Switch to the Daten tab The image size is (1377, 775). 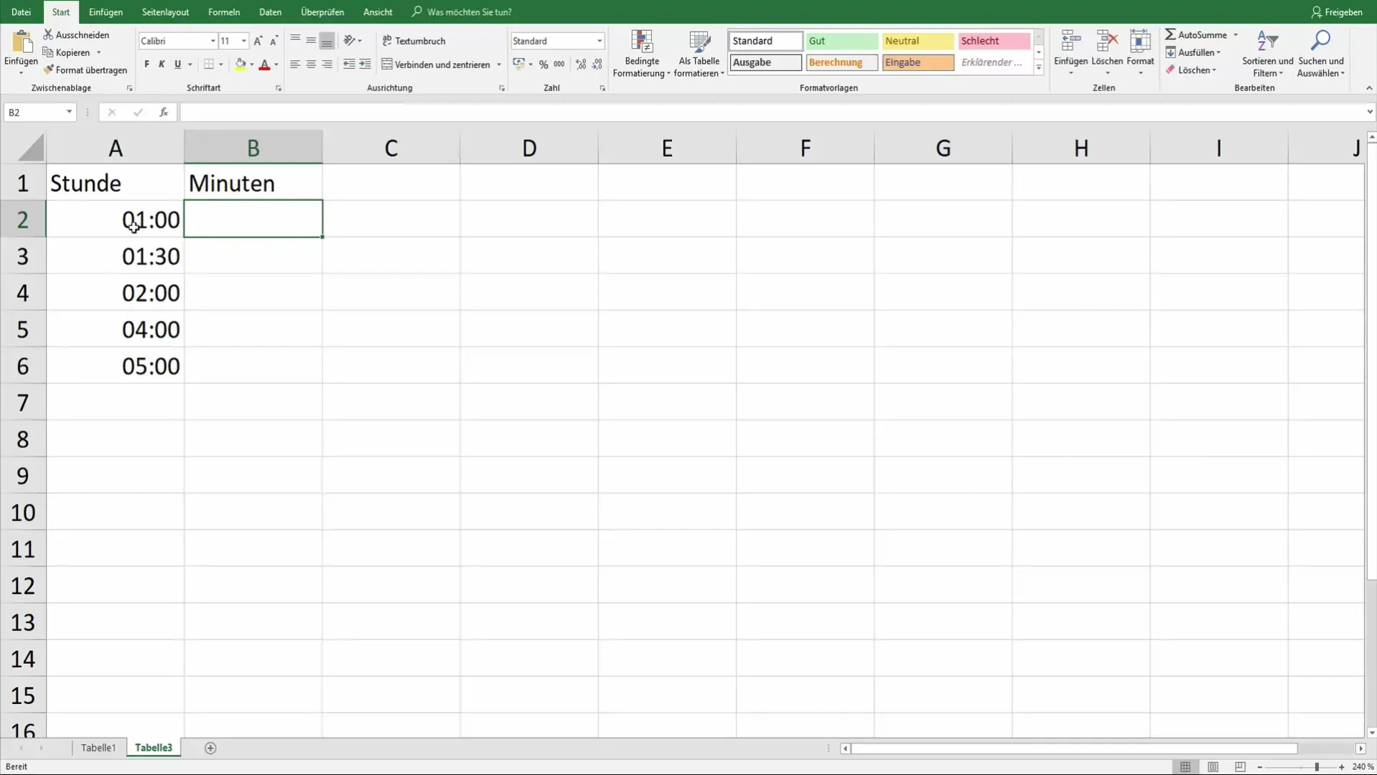point(270,11)
